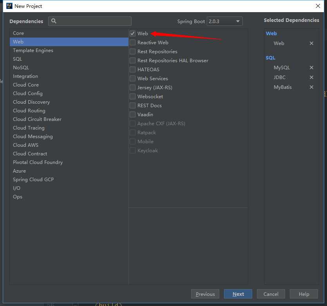Select the Cloud Core category
Screen dimensions: 327x306
click(x=69, y=85)
